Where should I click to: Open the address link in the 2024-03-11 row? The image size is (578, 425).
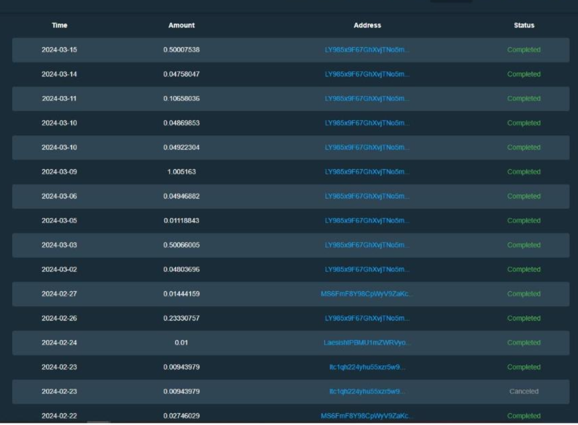click(x=367, y=99)
